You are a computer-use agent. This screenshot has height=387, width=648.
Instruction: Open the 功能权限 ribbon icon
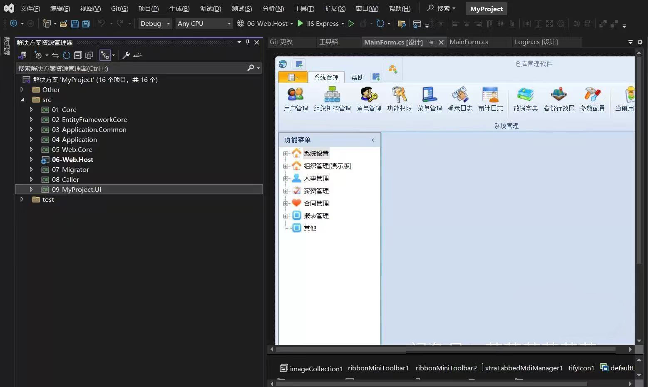click(399, 99)
